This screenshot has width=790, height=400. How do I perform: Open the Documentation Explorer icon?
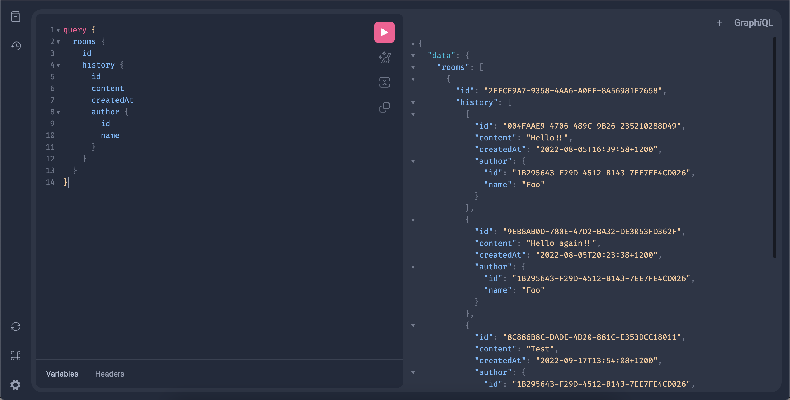[16, 16]
